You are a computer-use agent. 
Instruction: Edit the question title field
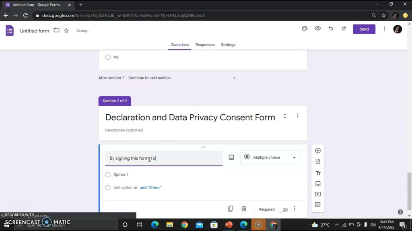[164, 158]
